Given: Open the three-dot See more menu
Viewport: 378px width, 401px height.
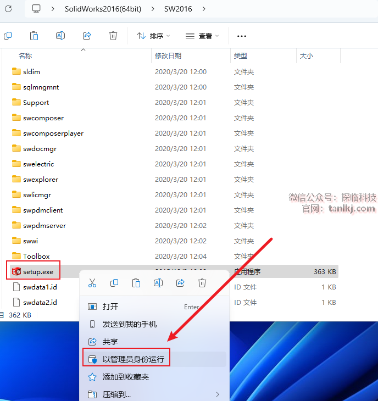Looking at the screenshot, I should [x=241, y=36].
